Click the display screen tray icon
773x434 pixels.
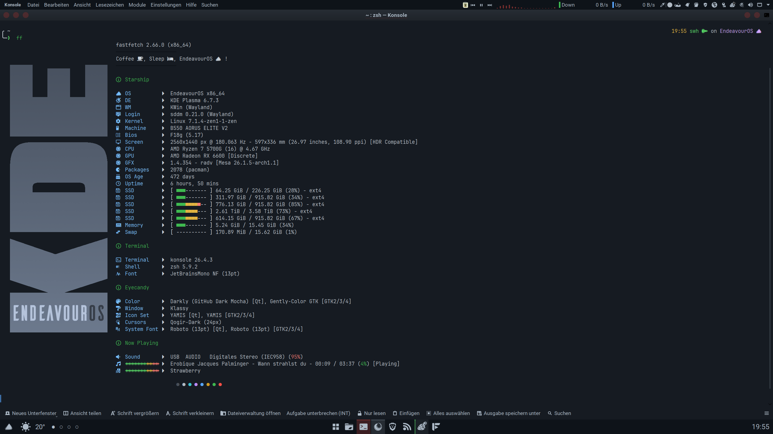click(759, 5)
